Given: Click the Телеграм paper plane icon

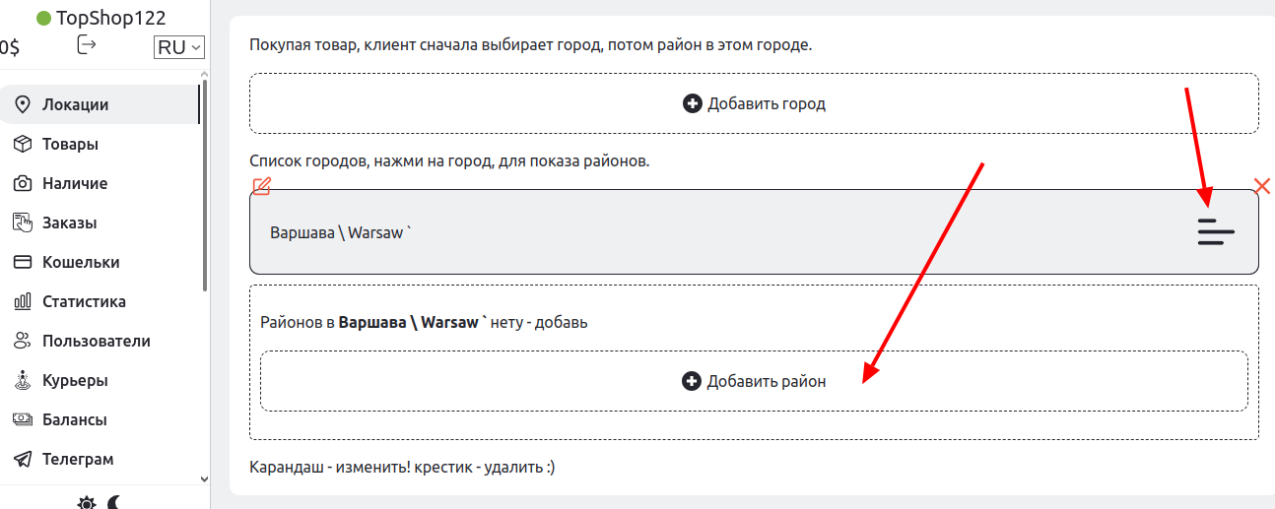Looking at the screenshot, I should point(23,460).
